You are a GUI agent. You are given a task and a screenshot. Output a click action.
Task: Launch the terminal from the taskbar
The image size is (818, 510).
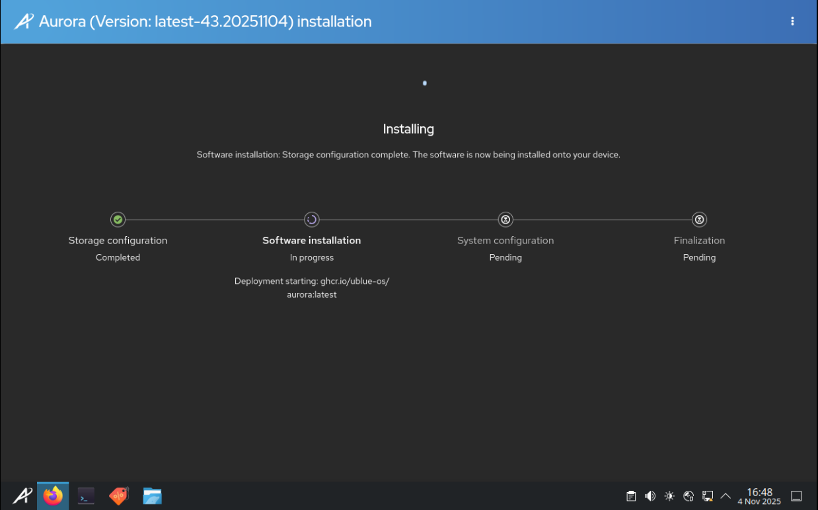tap(86, 495)
